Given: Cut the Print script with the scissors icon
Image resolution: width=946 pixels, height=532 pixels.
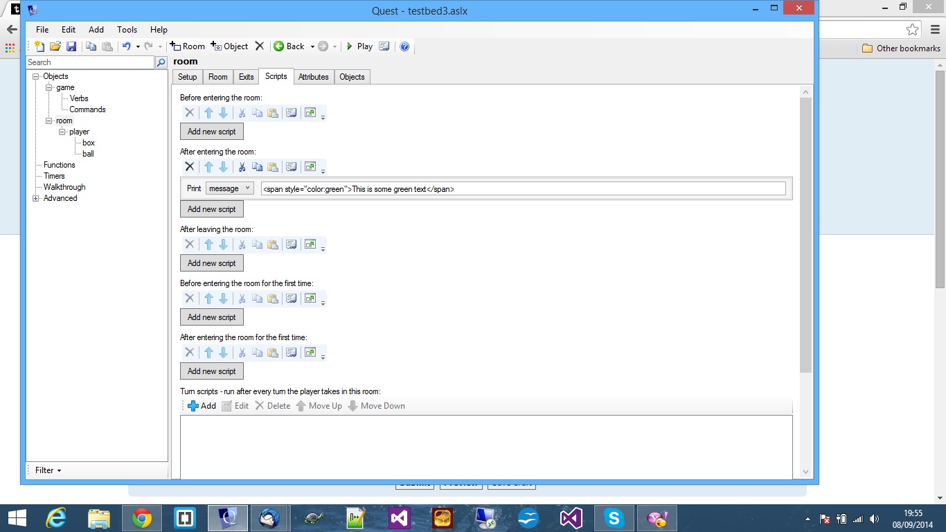Looking at the screenshot, I should click(x=242, y=166).
